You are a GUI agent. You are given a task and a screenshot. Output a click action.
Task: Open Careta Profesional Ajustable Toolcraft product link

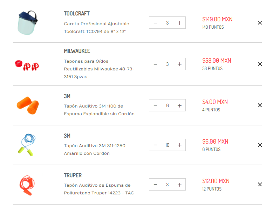click(96, 27)
